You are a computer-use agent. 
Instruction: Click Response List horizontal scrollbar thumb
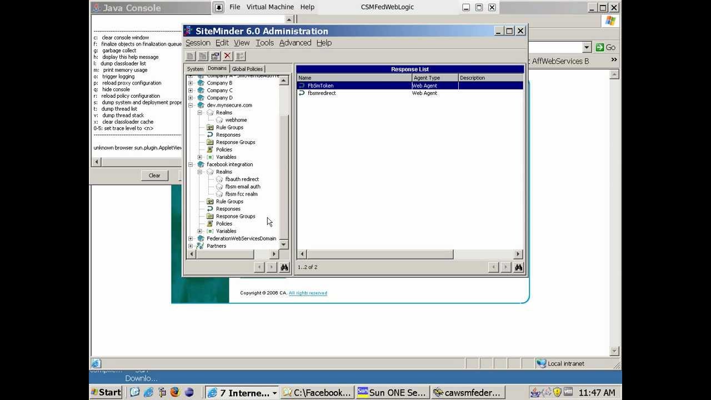pyautogui.click(x=379, y=254)
